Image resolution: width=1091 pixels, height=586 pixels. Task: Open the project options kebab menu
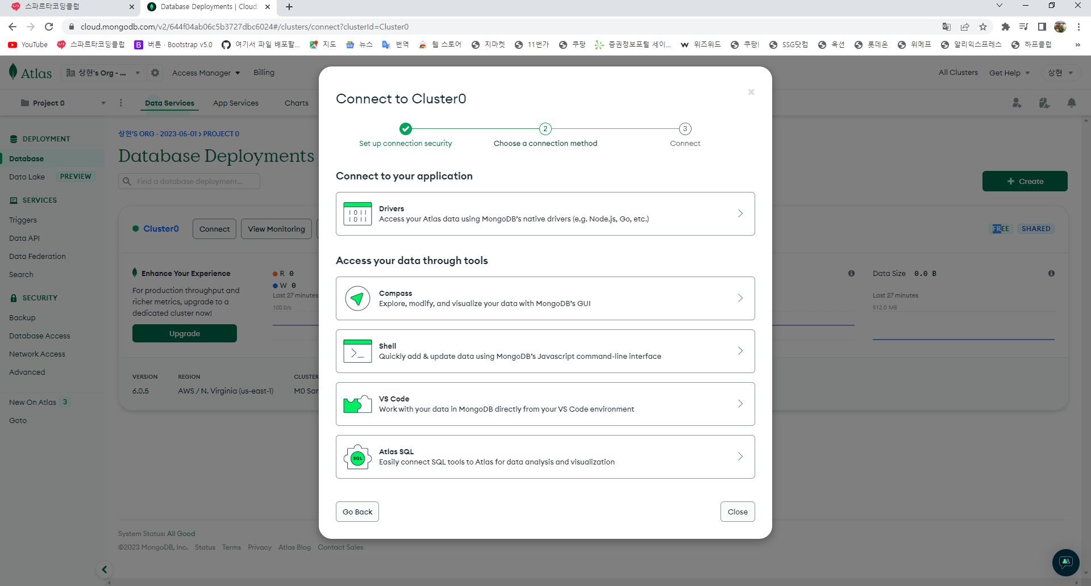point(120,103)
